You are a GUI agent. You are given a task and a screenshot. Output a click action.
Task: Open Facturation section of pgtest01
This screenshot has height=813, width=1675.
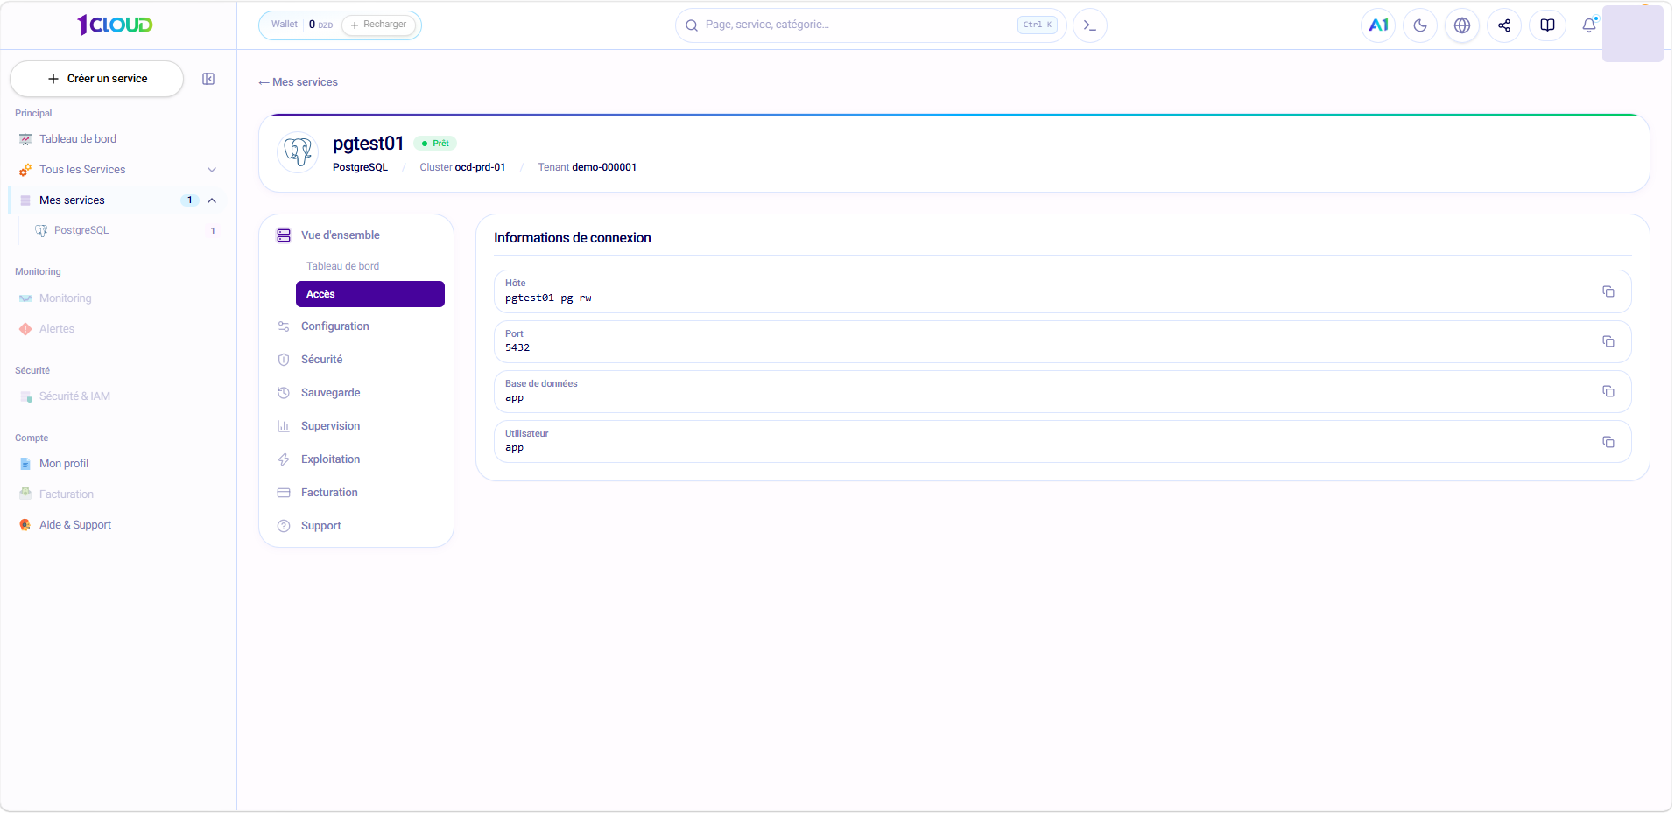tap(329, 493)
